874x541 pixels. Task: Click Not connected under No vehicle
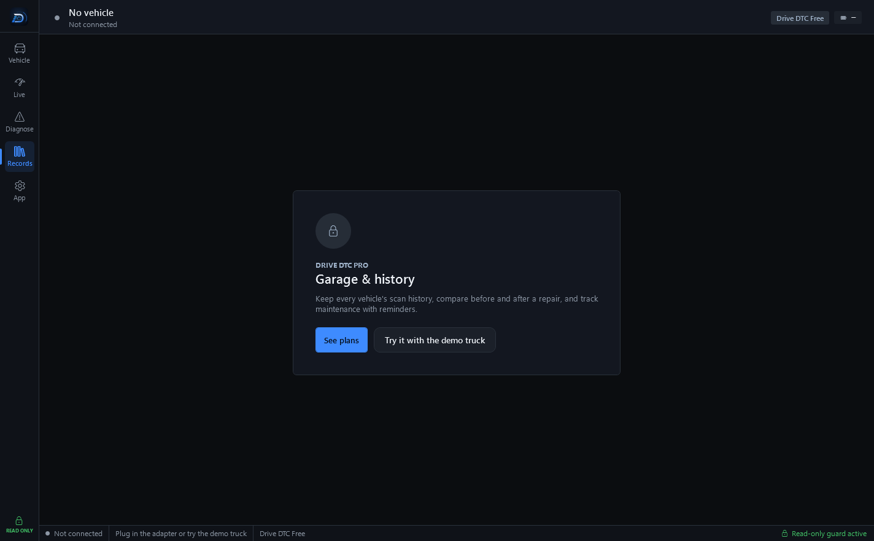[x=93, y=25]
